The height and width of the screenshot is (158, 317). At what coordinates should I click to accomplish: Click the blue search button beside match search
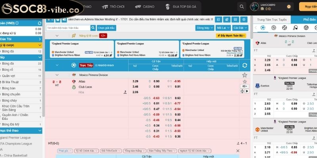pos(93,28)
